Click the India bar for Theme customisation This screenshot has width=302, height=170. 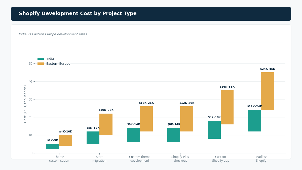(53, 147)
